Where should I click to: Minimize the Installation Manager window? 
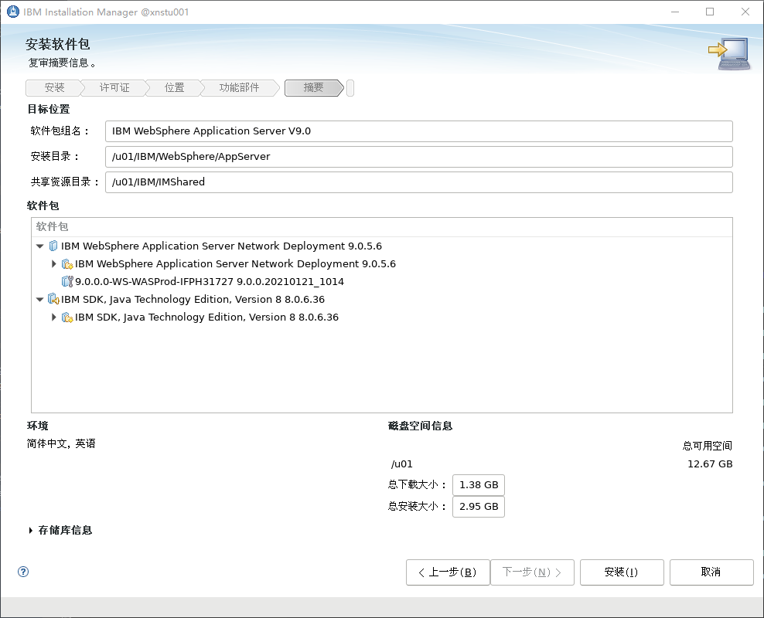pyautogui.click(x=675, y=12)
